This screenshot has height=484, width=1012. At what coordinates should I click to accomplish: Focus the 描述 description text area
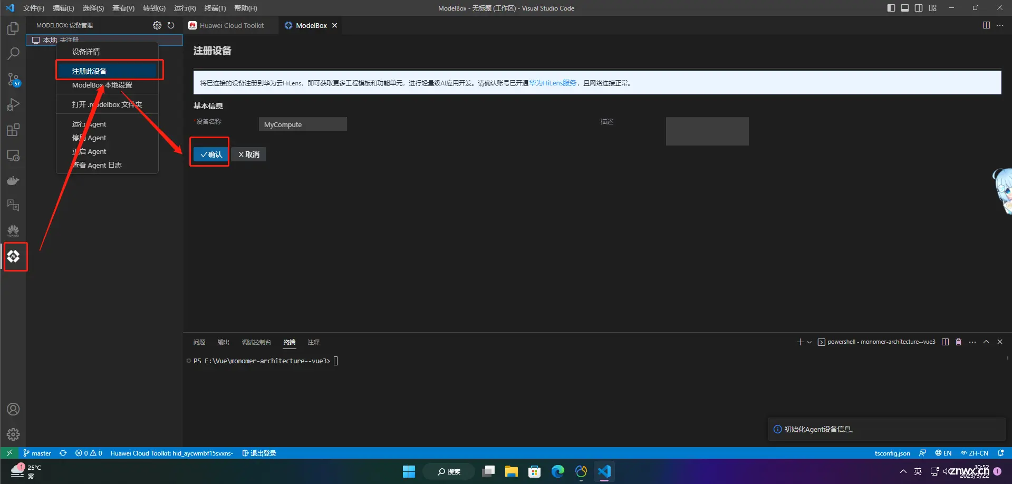point(707,131)
